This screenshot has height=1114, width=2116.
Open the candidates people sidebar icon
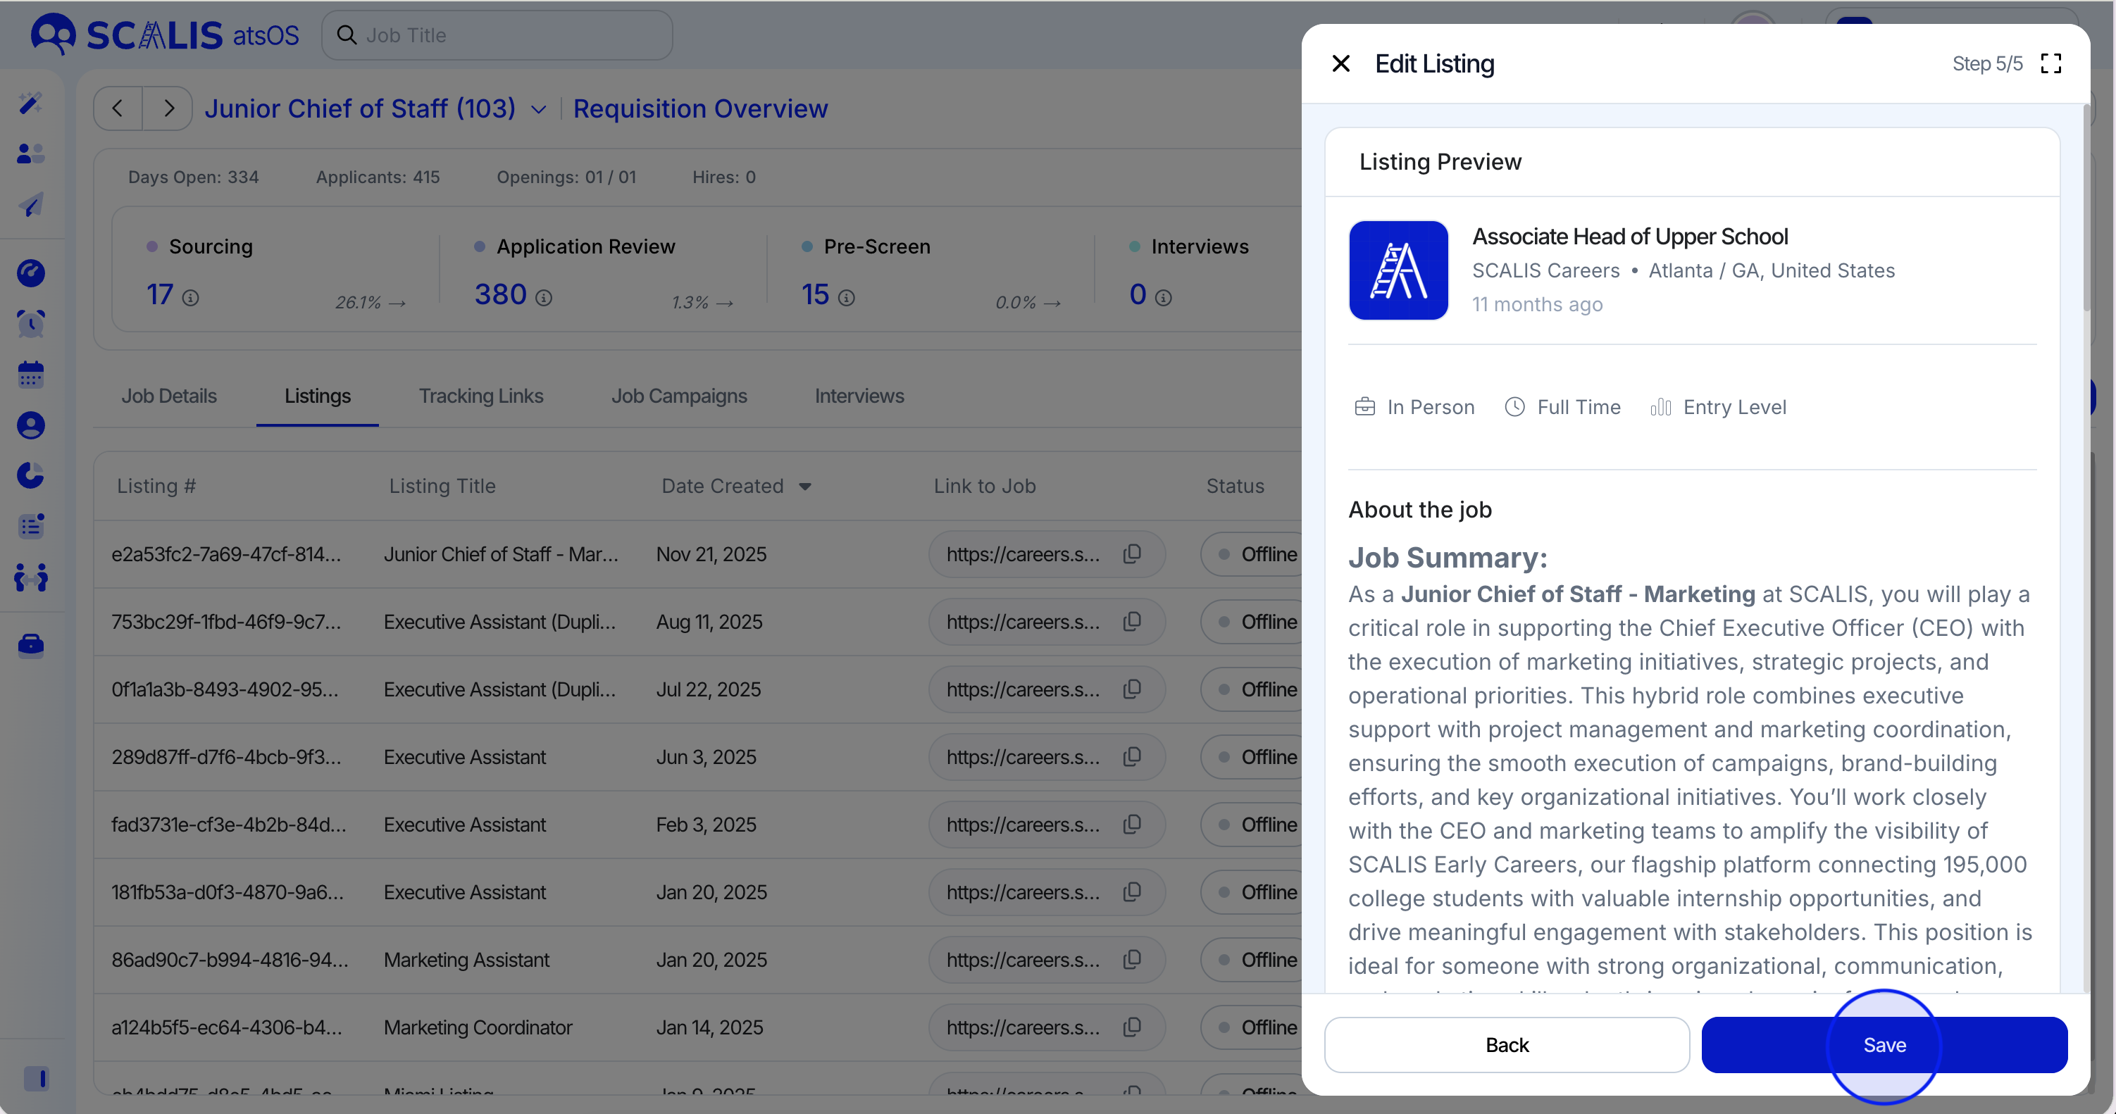[30, 154]
